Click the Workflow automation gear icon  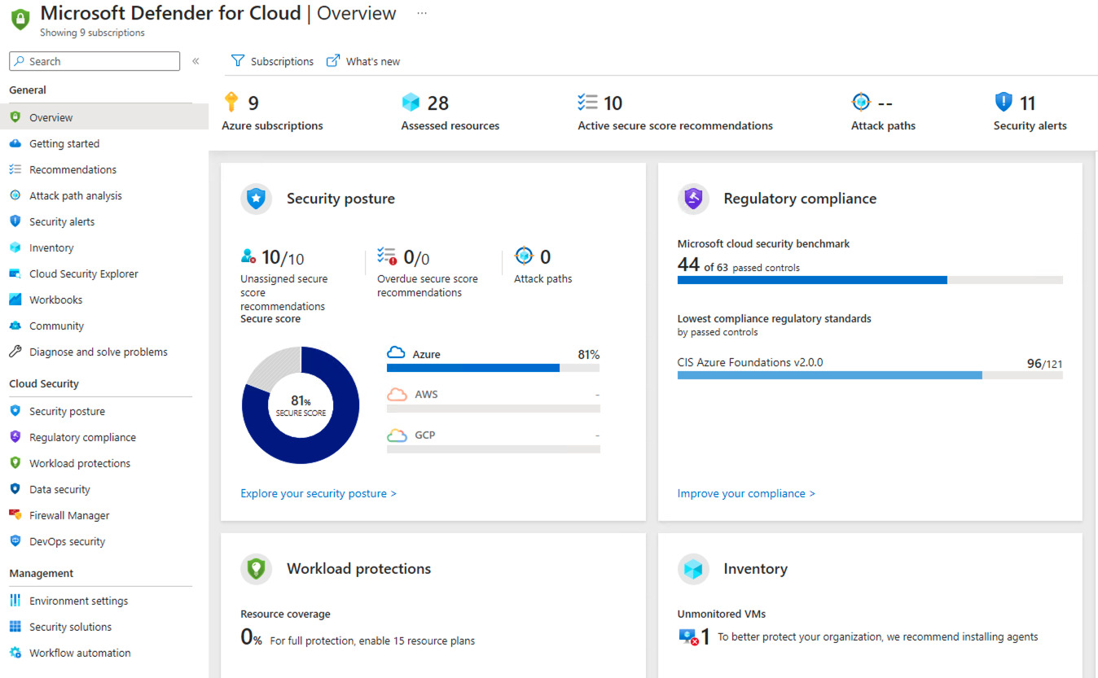click(15, 653)
